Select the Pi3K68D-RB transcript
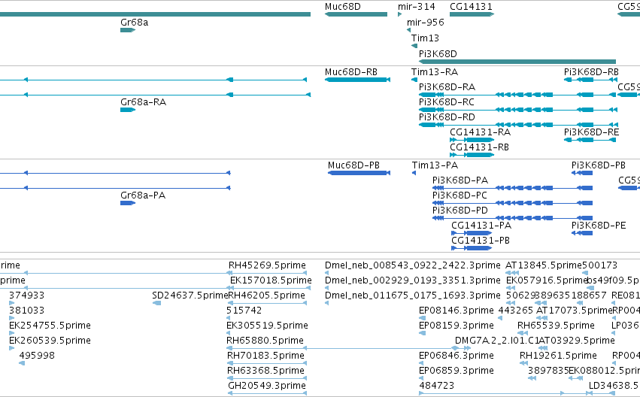The width and height of the screenshot is (640, 397). [590, 80]
